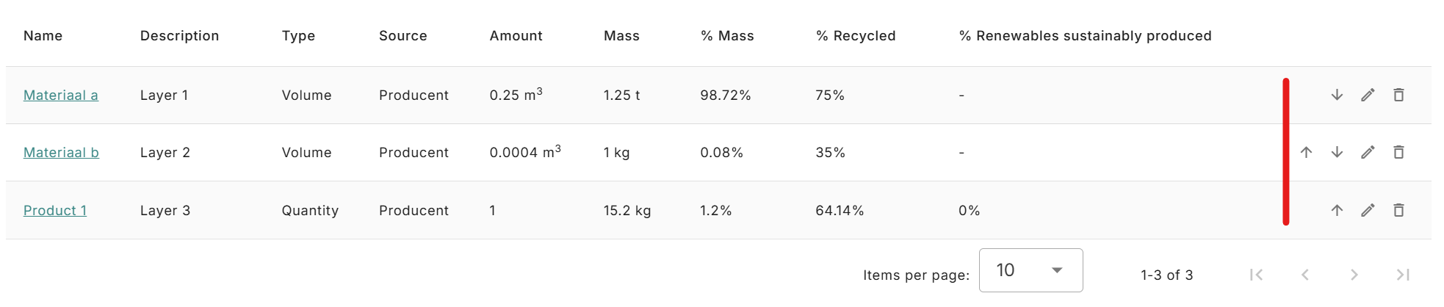
Task: Go to the last page
Action: point(1403,275)
